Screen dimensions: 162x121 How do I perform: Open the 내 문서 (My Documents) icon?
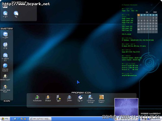(x=5, y=14)
